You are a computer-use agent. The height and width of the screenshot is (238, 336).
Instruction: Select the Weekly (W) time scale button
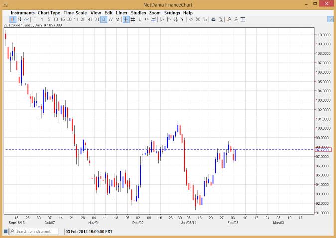tap(110, 20)
